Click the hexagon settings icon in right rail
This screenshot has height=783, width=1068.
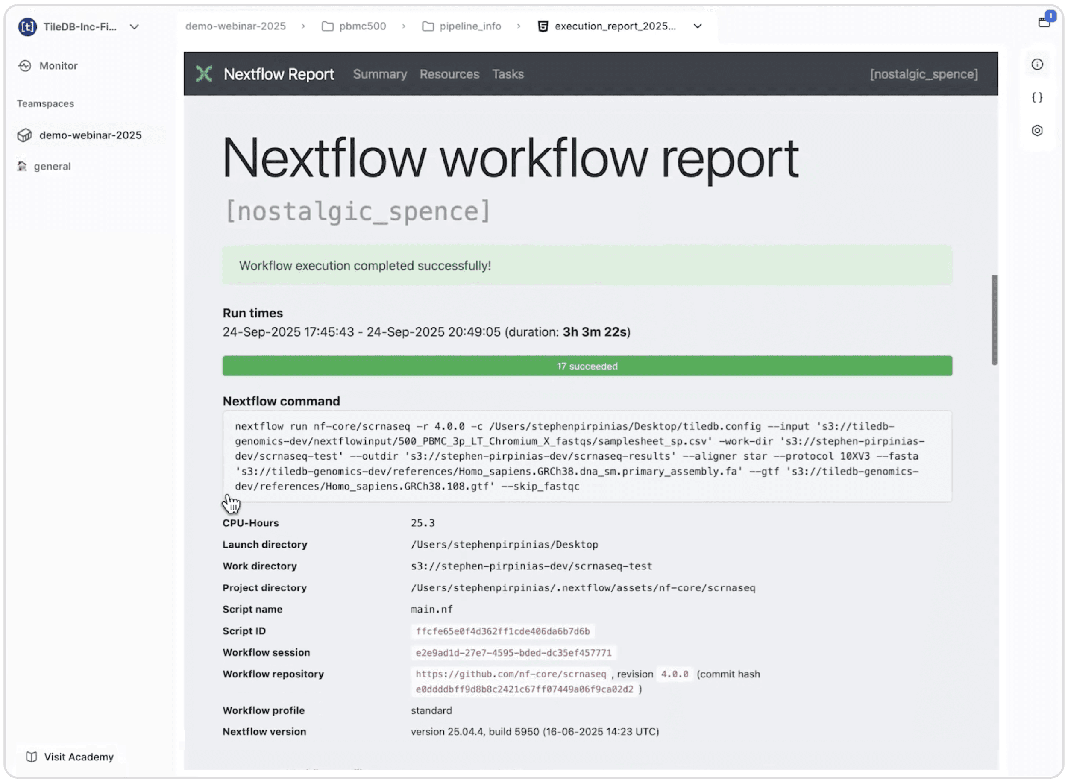coord(1037,131)
